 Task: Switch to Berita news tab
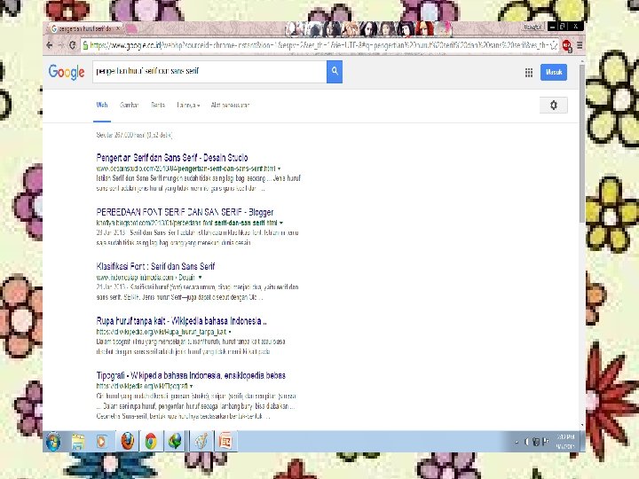pos(158,105)
